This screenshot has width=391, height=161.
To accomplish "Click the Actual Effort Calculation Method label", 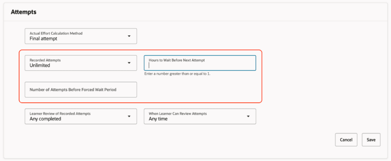I will coord(56,33).
